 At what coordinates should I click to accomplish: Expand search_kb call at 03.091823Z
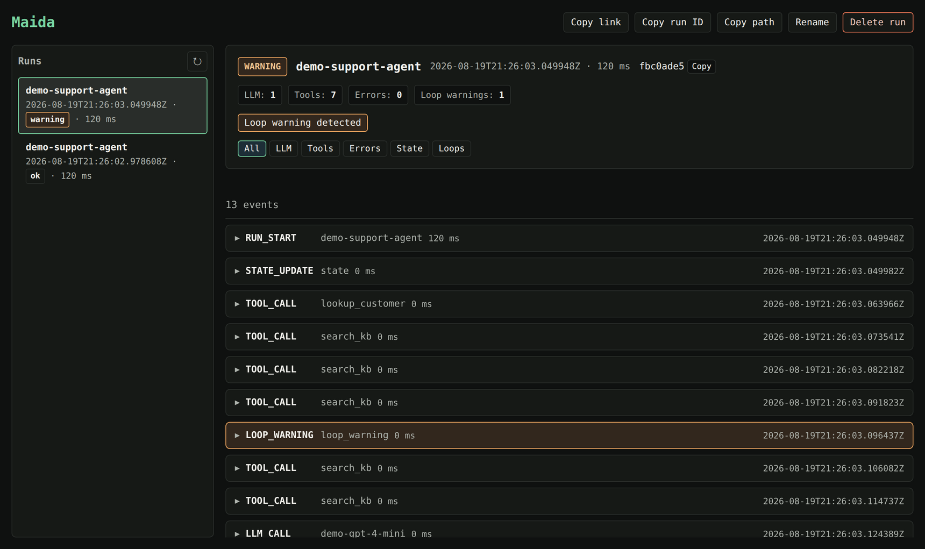(x=569, y=402)
